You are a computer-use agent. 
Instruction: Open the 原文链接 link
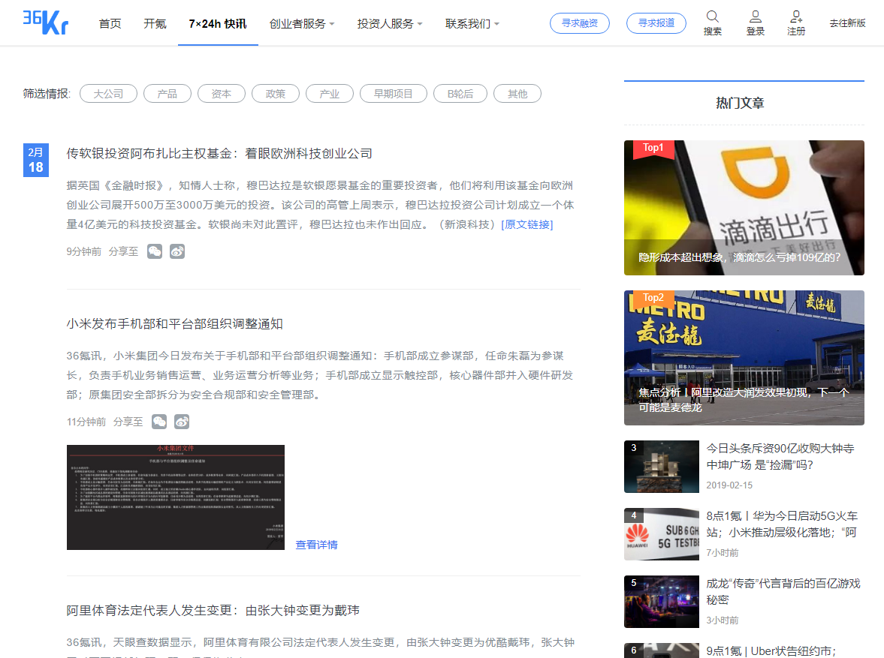point(527,224)
